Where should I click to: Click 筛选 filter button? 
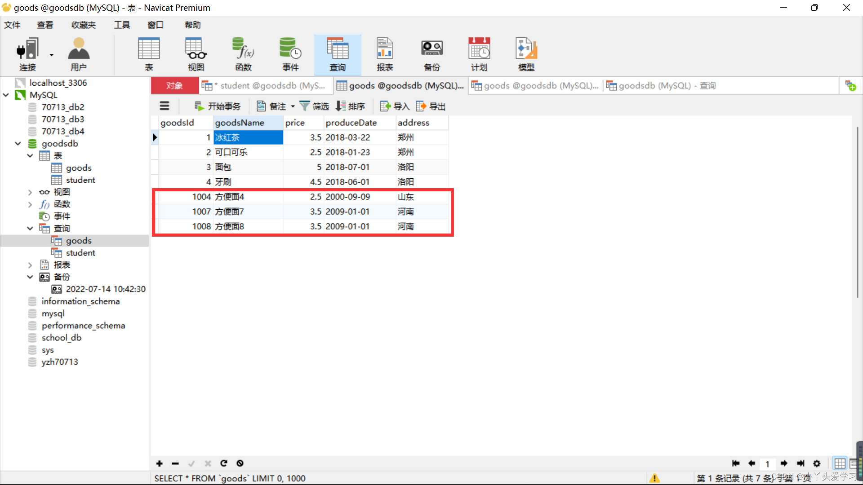[314, 106]
